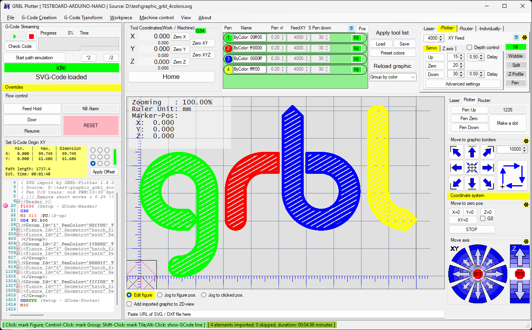The width and height of the screenshot is (532, 330).
Task: Move to upper-right graphic border arrow
Action: click(x=488, y=152)
